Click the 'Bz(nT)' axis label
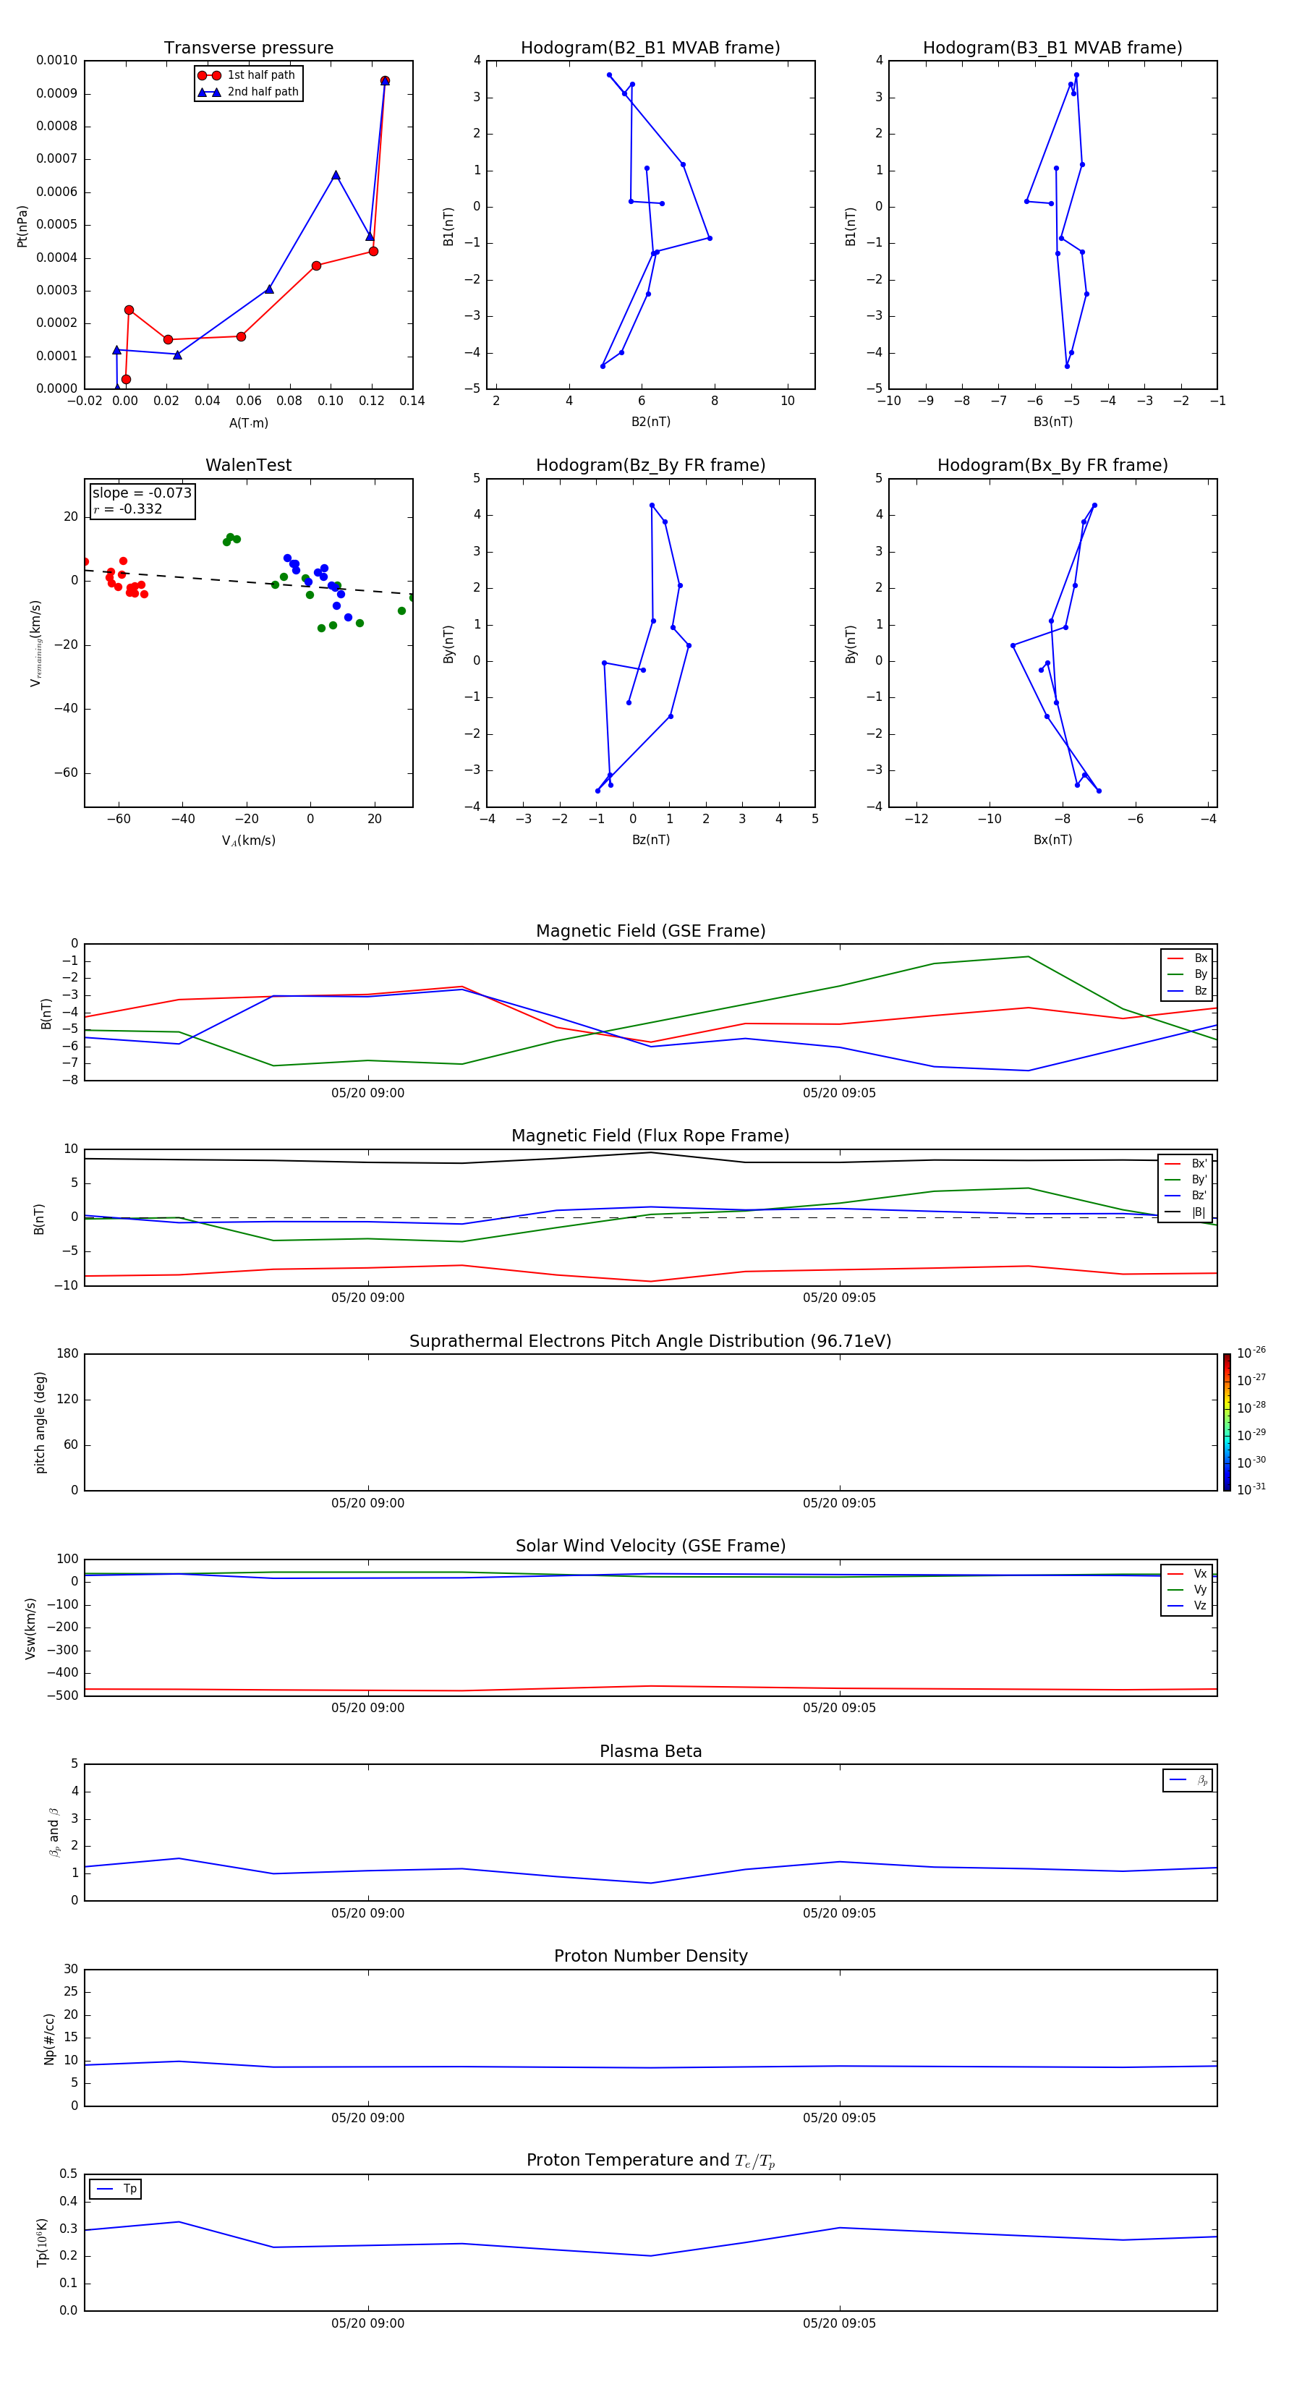Viewport: 1302px width, 2387px height. pyautogui.click(x=650, y=840)
